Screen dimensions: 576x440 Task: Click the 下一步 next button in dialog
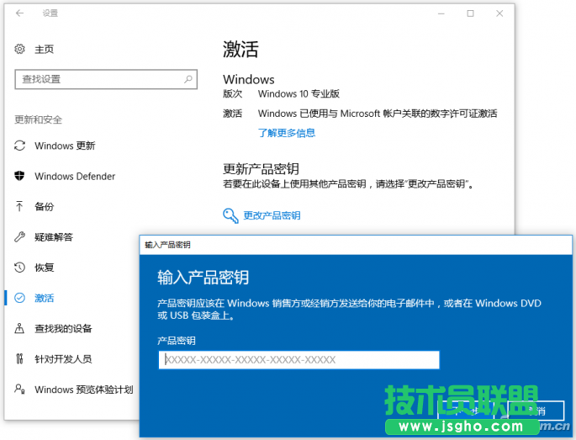466,411
